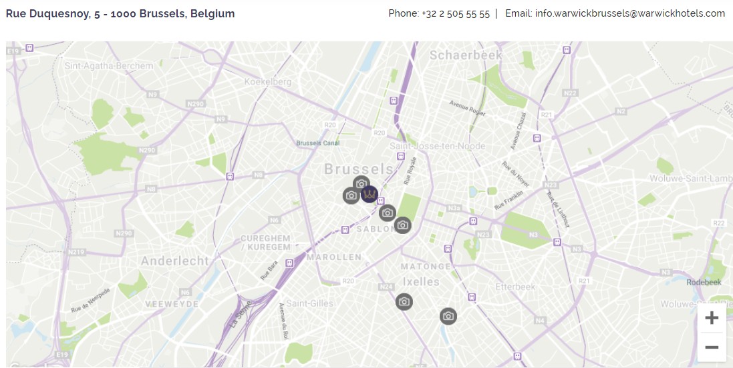Image resolution: width=733 pixels, height=368 pixels.
Task: Click the metro station icon beside the hotel marker
Action: (x=380, y=201)
